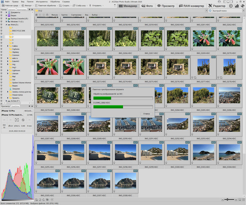Open the RAW-конвертер mode

pos(192,6)
